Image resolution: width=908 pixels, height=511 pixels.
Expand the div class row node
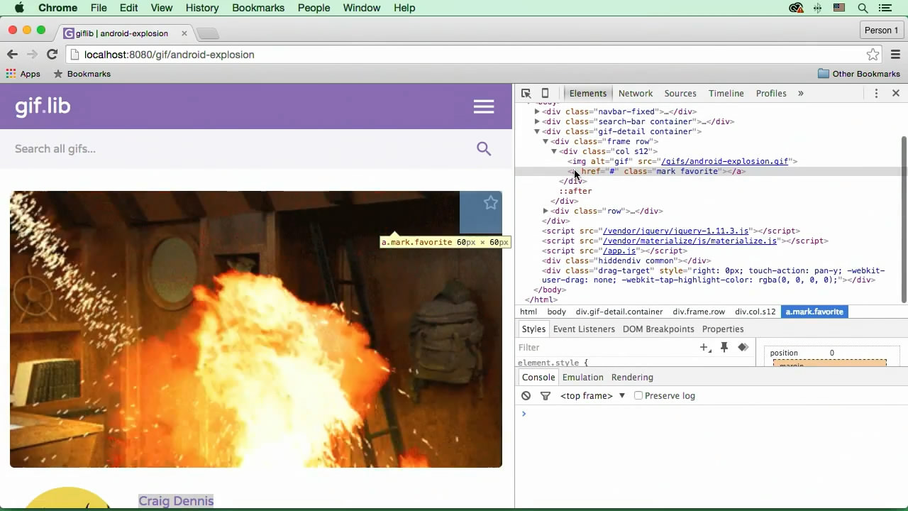(x=546, y=211)
